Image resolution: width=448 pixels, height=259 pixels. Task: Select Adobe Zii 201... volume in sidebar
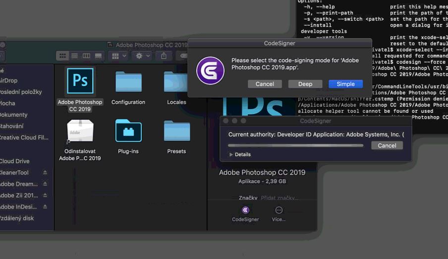pos(19,195)
